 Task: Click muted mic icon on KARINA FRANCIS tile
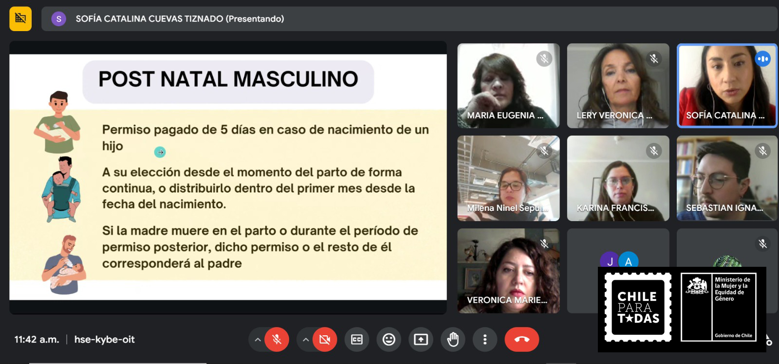coord(654,151)
